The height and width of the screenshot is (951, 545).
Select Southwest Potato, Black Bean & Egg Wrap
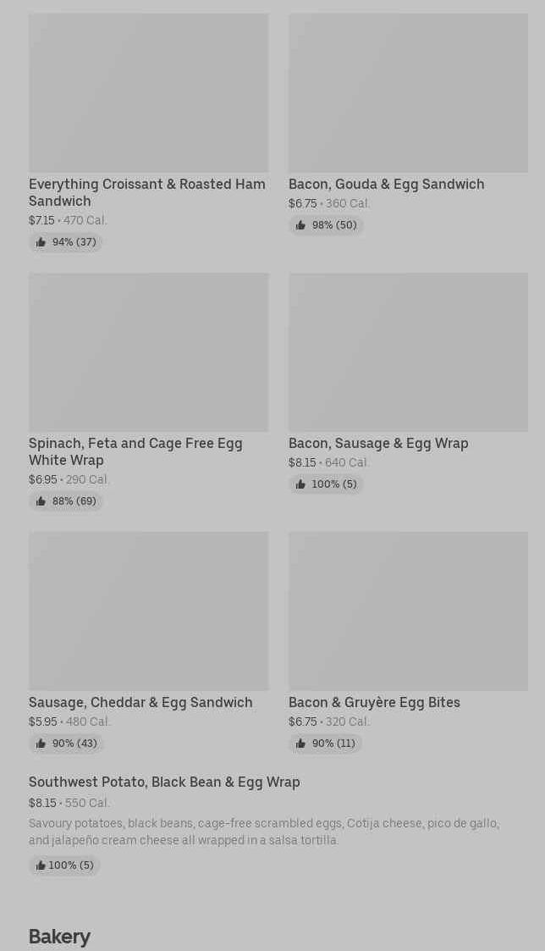(164, 782)
